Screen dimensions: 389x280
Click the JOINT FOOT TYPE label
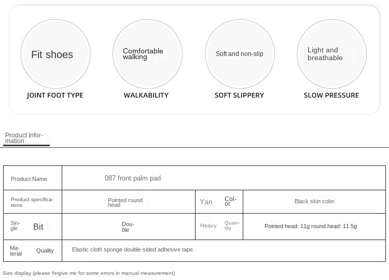click(x=55, y=95)
